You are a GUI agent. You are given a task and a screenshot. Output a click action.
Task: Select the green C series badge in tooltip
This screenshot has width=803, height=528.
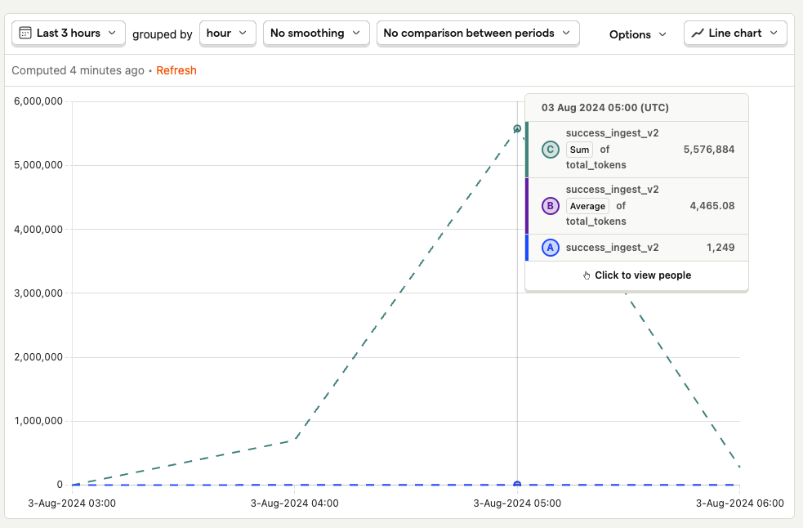tap(551, 150)
